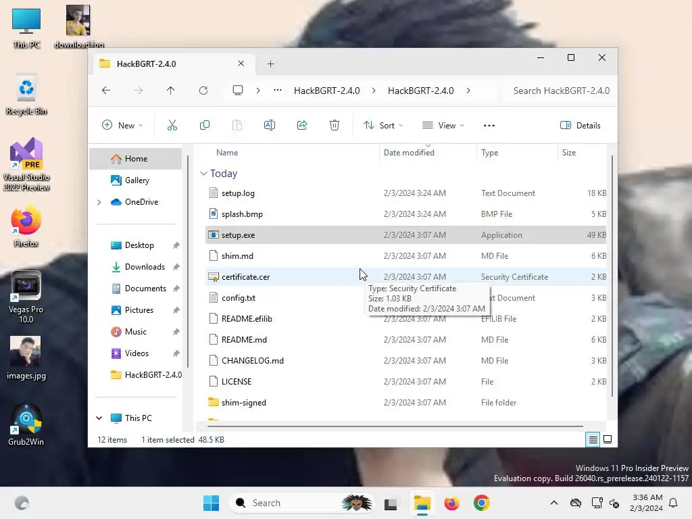Select the HackBGRT-2.4.0 tab
Screen dimensions: 692x519
pyautogui.click(x=174, y=64)
